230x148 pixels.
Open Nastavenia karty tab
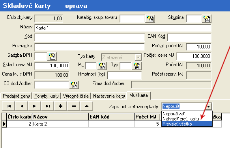point(109,96)
